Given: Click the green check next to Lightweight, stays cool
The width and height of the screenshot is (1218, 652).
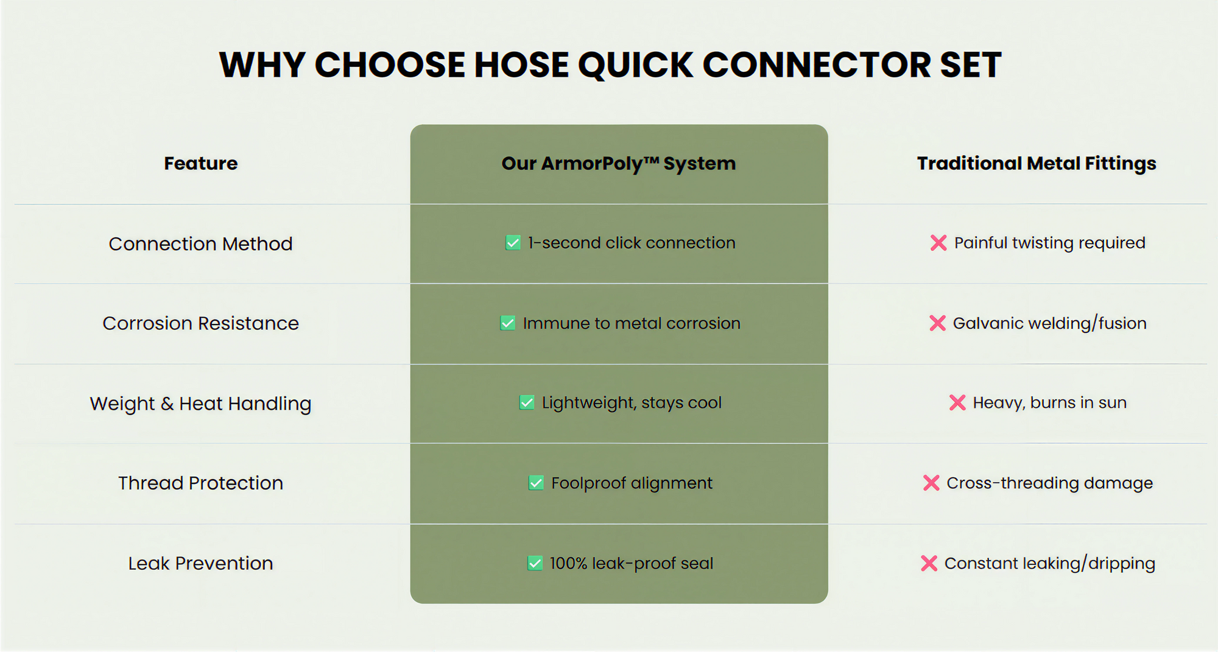Looking at the screenshot, I should (x=527, y=402).
